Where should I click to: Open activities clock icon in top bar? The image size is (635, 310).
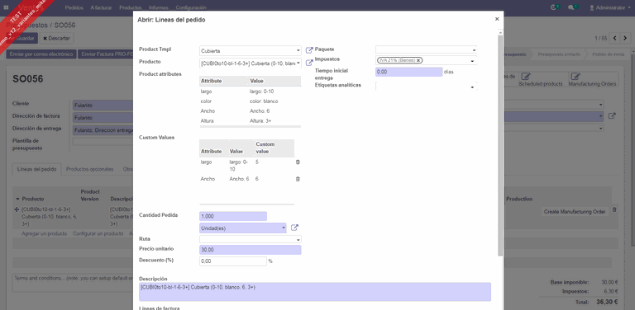[555, 7]
